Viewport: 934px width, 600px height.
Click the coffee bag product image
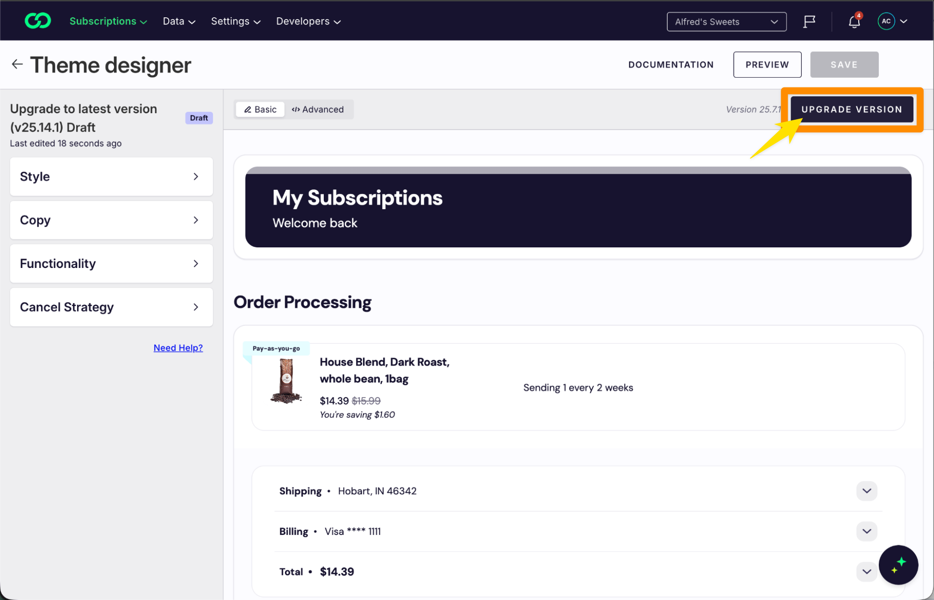(x=286, y=381)
